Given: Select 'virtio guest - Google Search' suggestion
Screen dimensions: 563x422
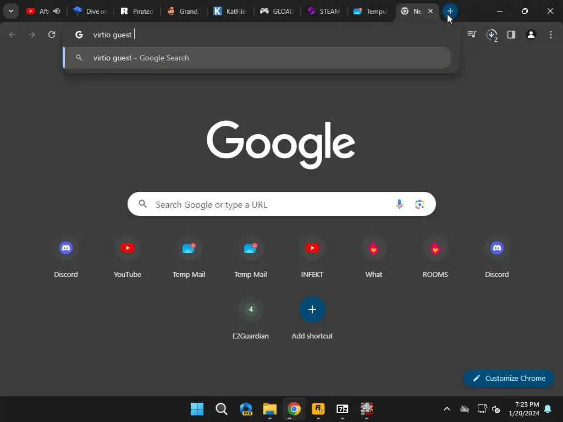Looking at the screenshot, I should 257,58.
